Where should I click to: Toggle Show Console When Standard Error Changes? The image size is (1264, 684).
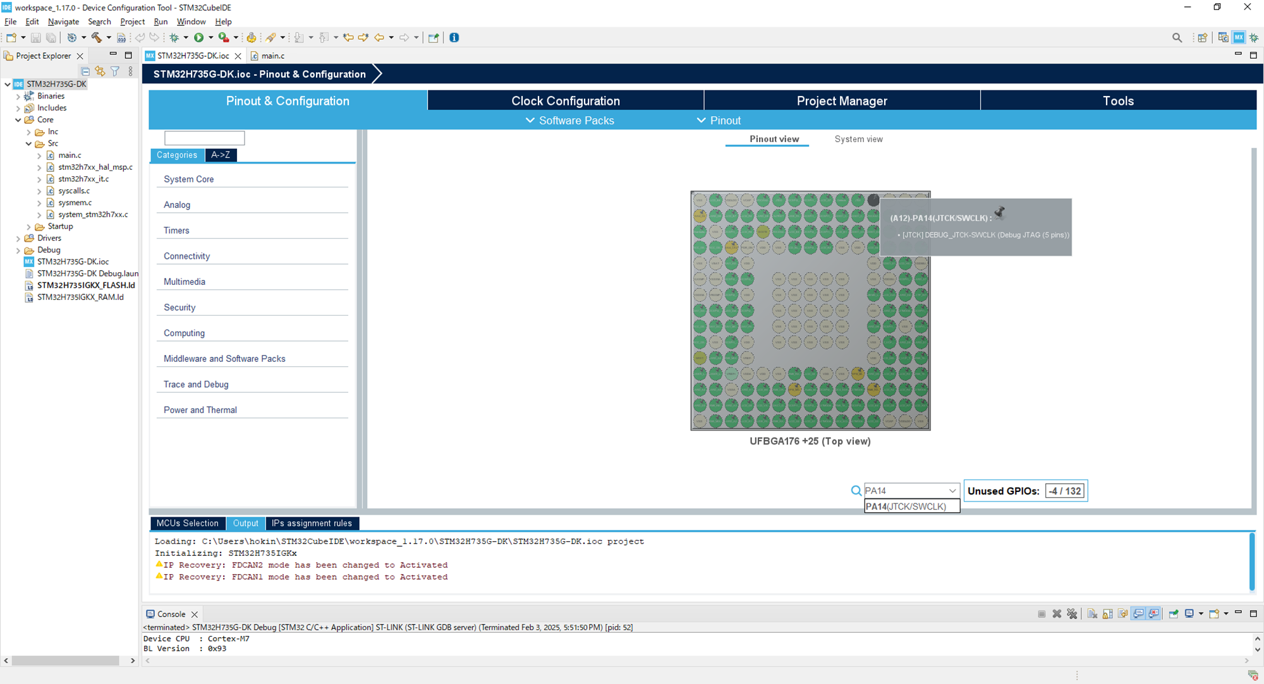tap(1154, 613)
